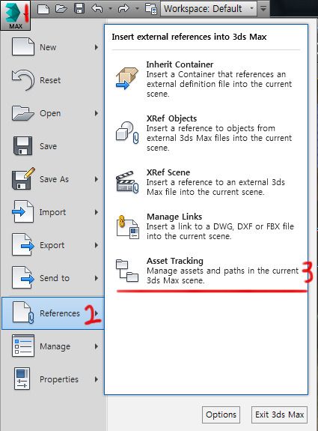The height and width of the screenshot is (431, 318).
Task: Click the Redo arrow in quick toolbar
Action: click(x=123, y=8)
